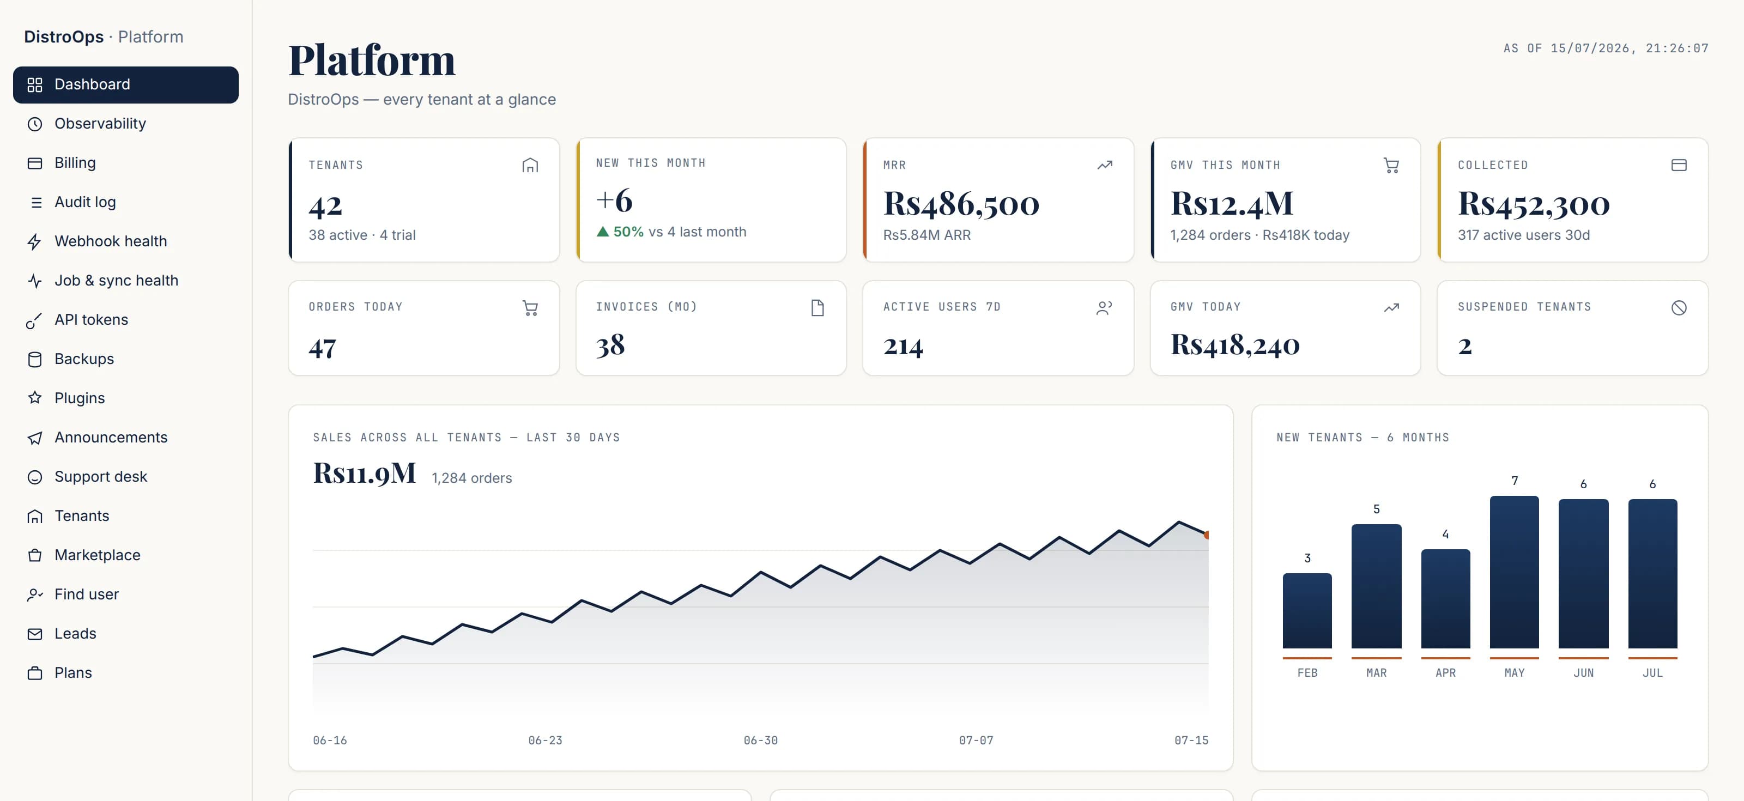This screenshot has height=801, width=1744.
Task: Click the Support desk smiley icon
Action: click(x=34, y=477)
